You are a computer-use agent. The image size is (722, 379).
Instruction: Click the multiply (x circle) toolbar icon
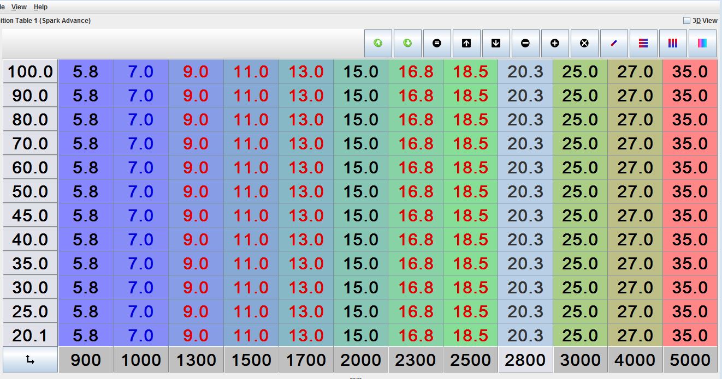pos(584,43)
